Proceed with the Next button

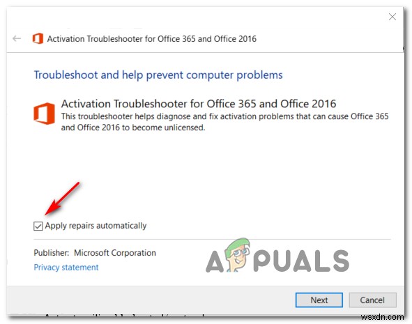pos(319,300)
